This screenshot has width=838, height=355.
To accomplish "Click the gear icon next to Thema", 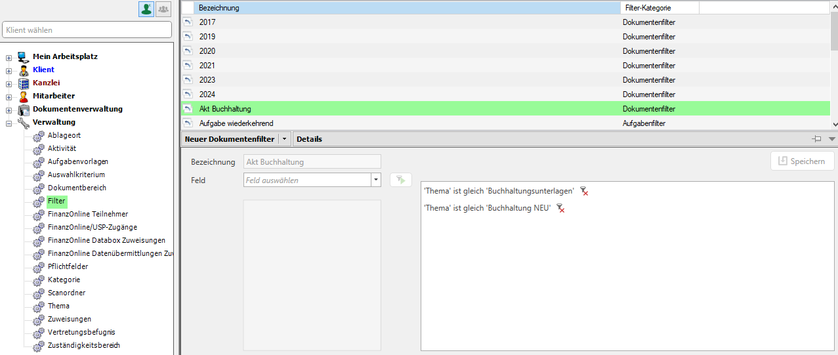I will 39,306.
